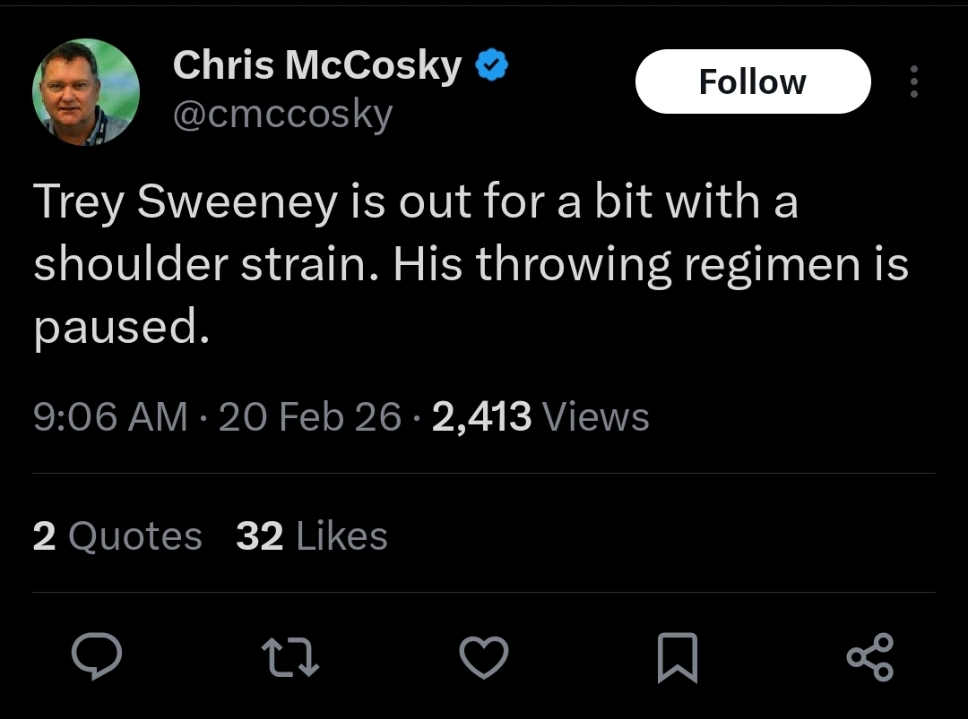Screen dimensions: 968x719
Task: Open the Chris McCosky display name
Action: tap(316, 66)
